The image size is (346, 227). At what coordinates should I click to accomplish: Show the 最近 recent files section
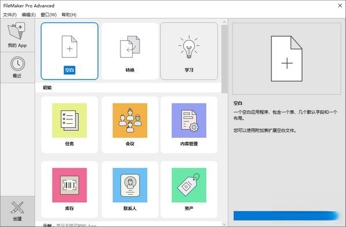pyautogui.click(x=17, y=67)
